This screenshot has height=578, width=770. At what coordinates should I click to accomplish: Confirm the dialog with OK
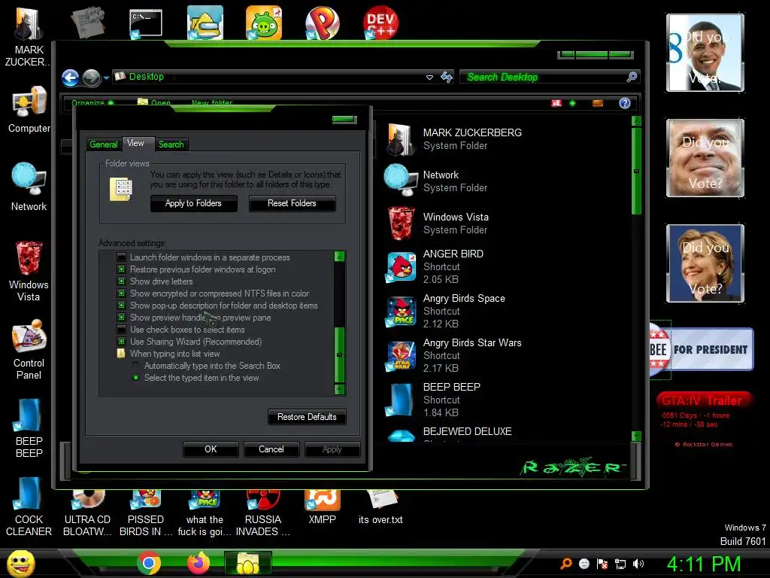coord(211,449)
